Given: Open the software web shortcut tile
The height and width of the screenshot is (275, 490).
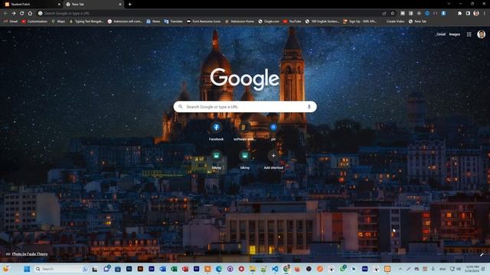Looking at the screenshot, I should [245, 131].
